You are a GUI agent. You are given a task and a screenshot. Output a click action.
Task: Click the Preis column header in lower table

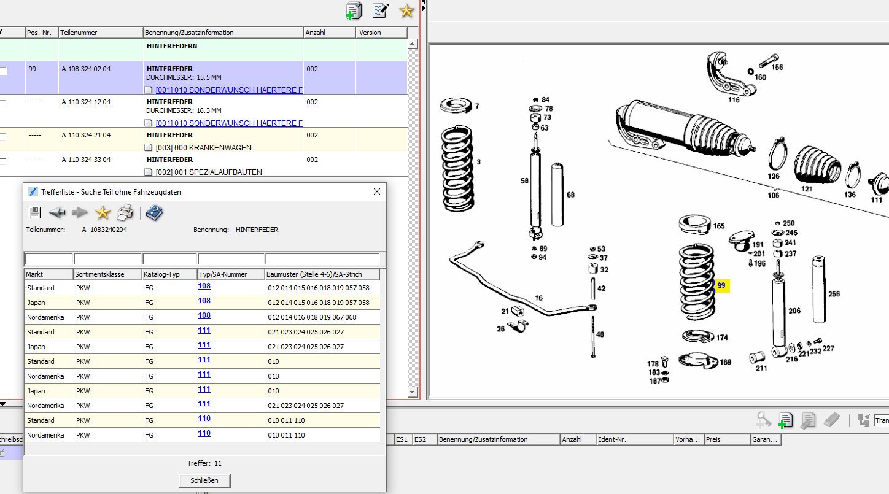coord(727,439)
